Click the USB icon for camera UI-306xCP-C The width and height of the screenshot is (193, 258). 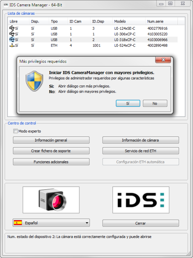(x=12, y=34)
